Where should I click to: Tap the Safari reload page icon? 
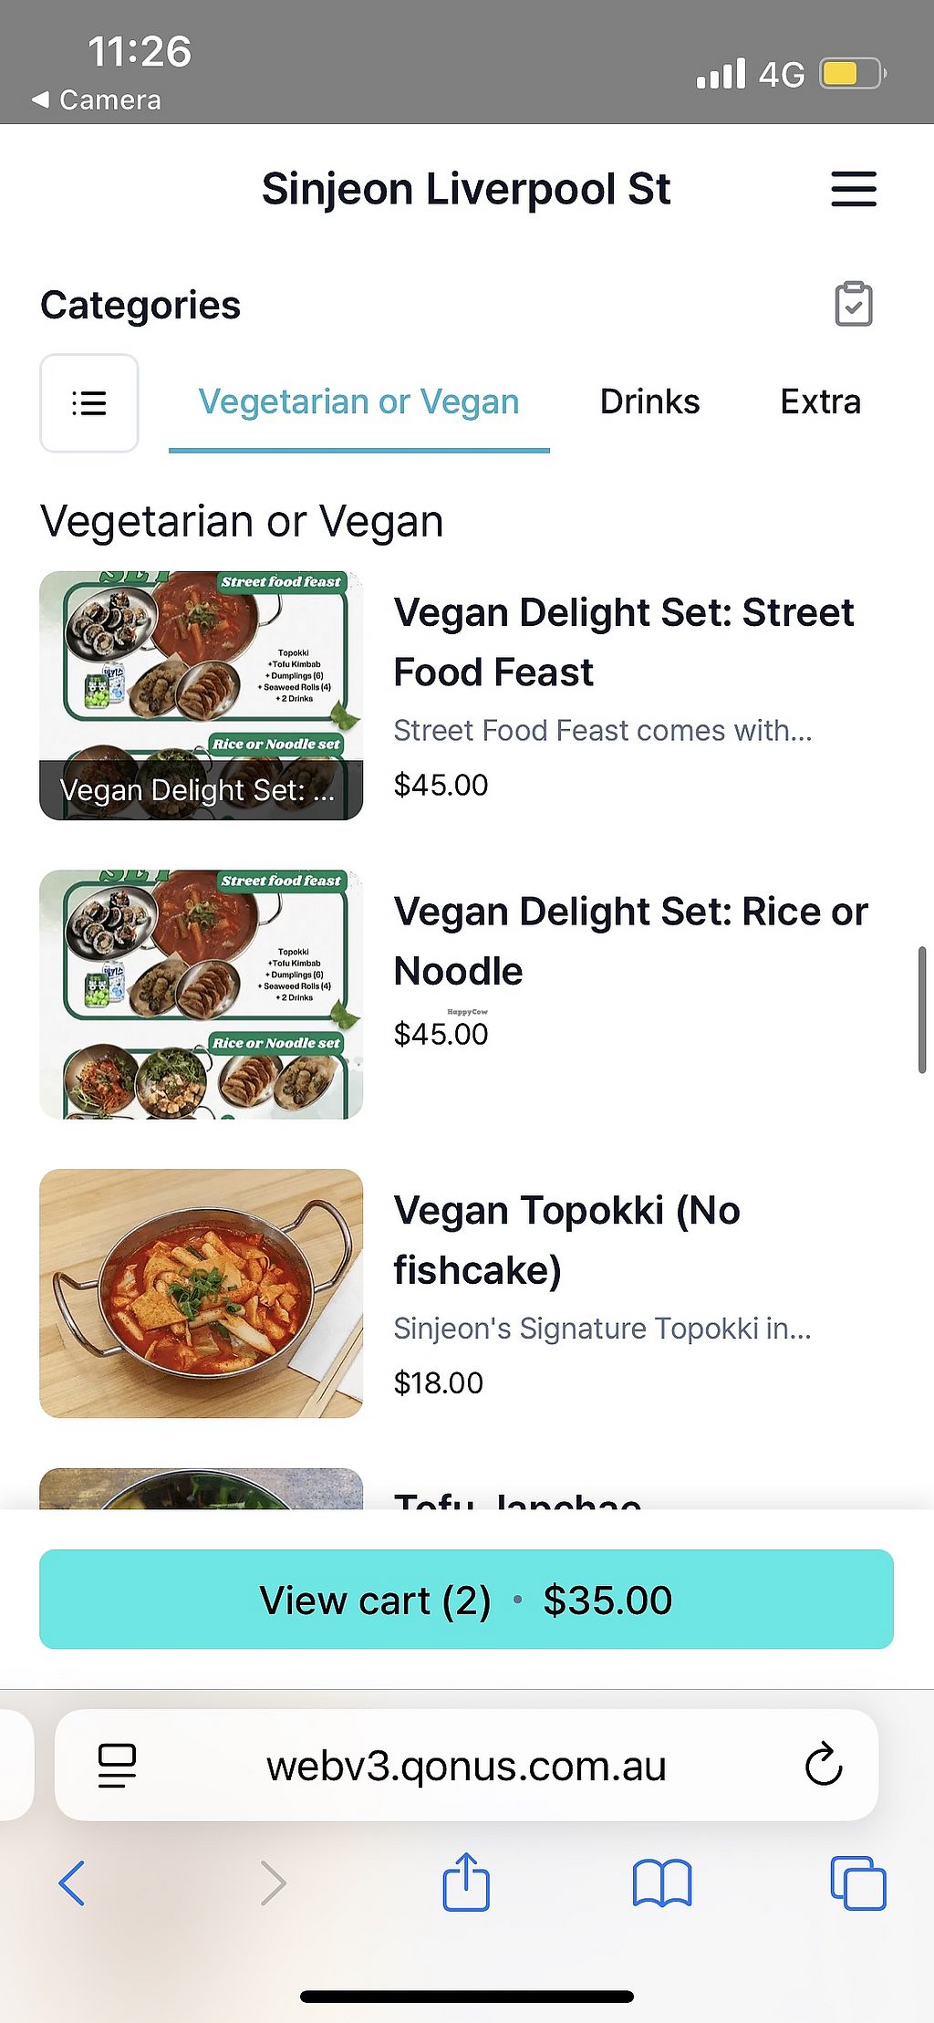pyautogui.click(x=823, y=1765)
